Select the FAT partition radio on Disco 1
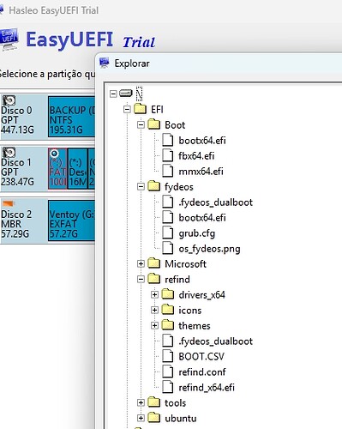The height and width of the screenshot is (429, 342). coord(54,154)
